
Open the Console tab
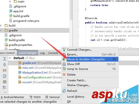pyautogui.click(x=53, y=53)
